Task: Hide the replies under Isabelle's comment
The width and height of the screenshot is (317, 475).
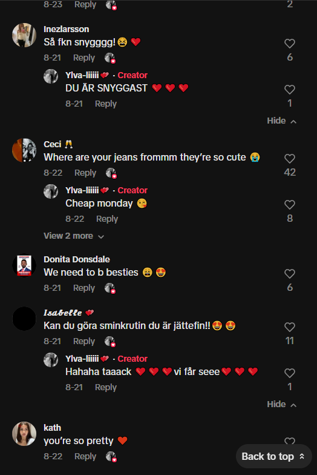Action: pyautogui.click(x=281, y=405)
